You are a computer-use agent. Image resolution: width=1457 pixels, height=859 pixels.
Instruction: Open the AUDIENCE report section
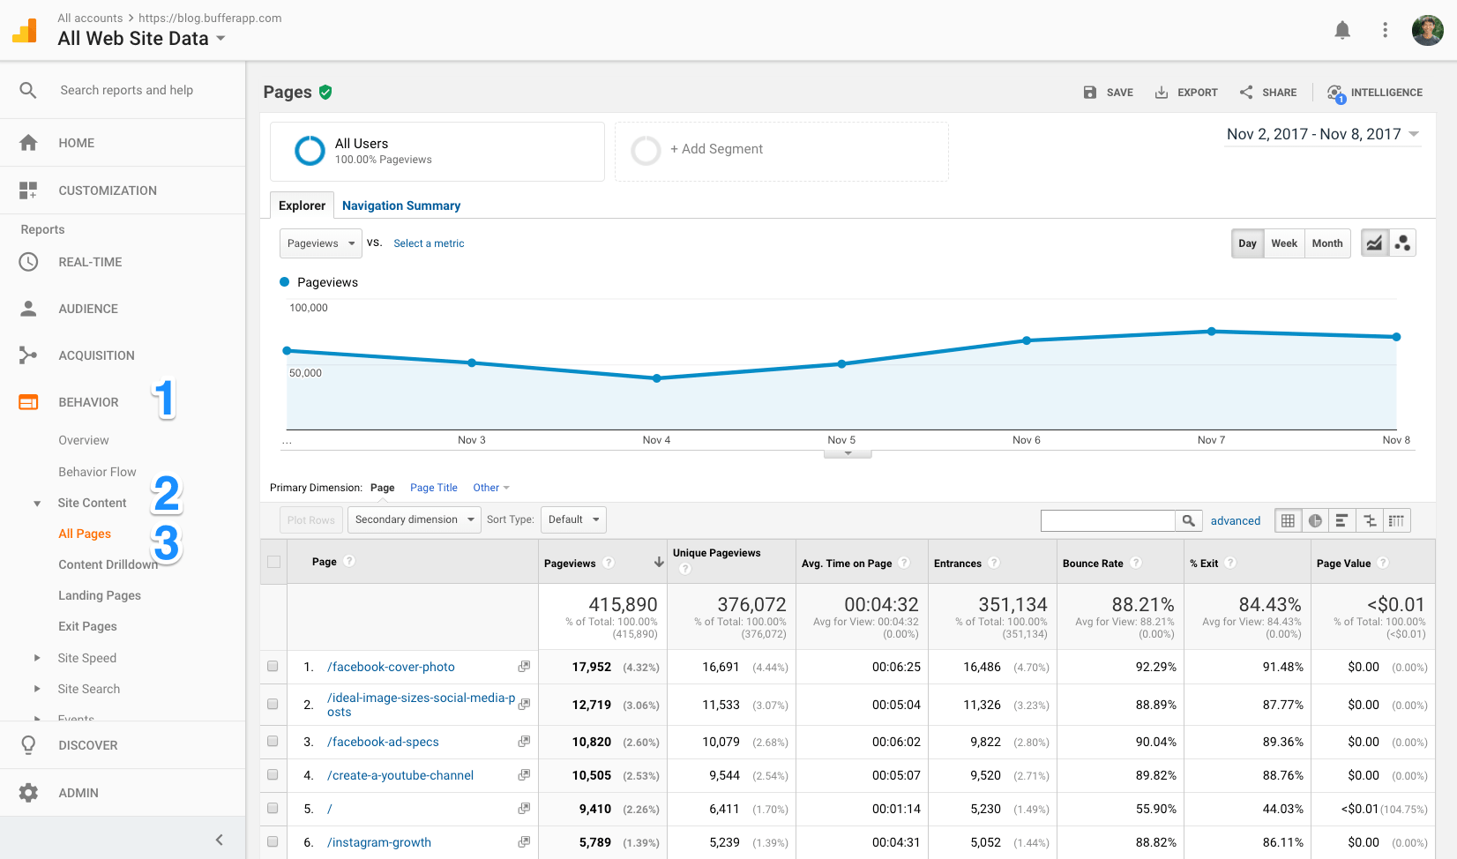tap(87, 309)
